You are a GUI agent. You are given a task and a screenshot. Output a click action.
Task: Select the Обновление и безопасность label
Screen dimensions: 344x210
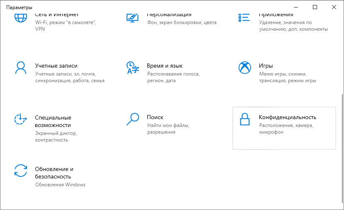(x=54, y=173)
